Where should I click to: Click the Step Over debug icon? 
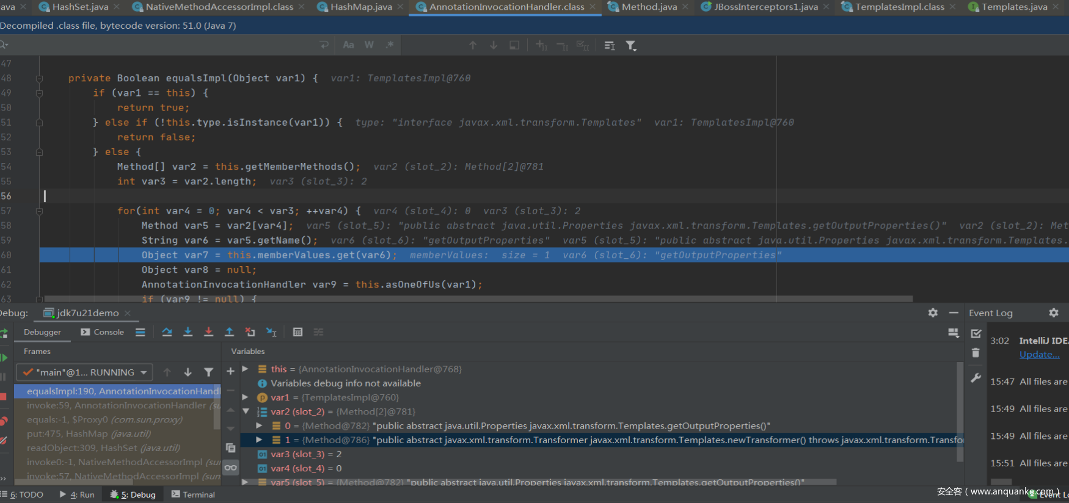click(x=167, y=332)
